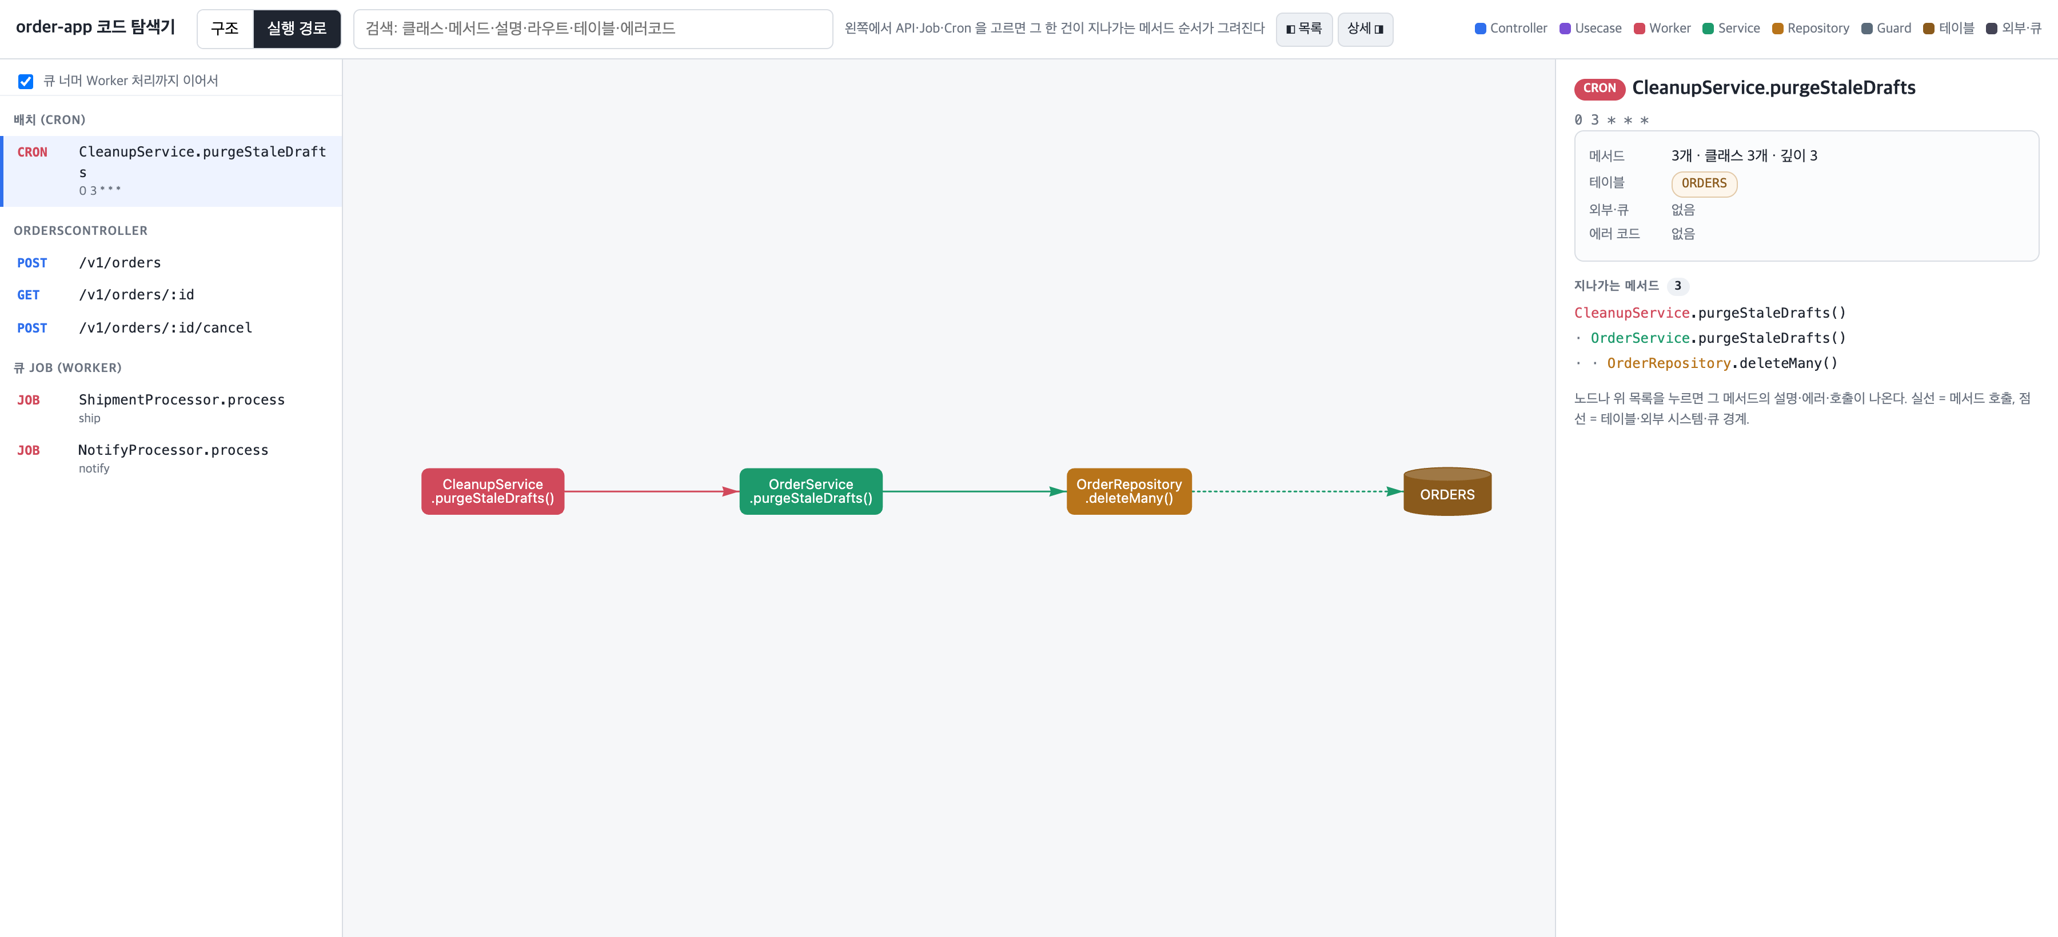Click the OrderService.purgeStaleDrafts() graph node
The height and width of the screenshot is (937, 2058).
[x=811, y=492]
